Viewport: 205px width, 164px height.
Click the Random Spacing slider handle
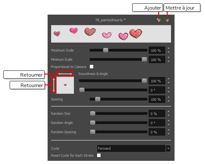point(93,132)
